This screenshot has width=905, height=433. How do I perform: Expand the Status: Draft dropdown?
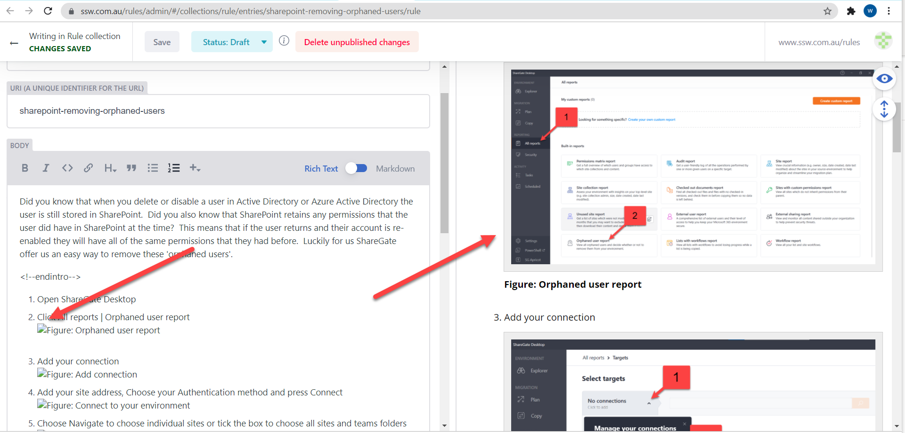(232, 42)
